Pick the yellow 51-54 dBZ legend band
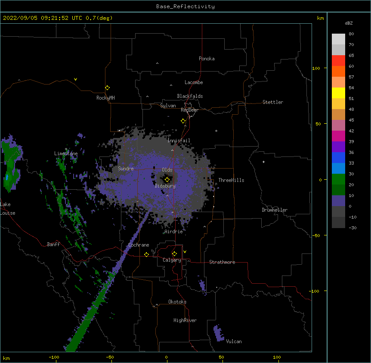Image resolution: width=371 pixels, height=363 pixels. 338,93
